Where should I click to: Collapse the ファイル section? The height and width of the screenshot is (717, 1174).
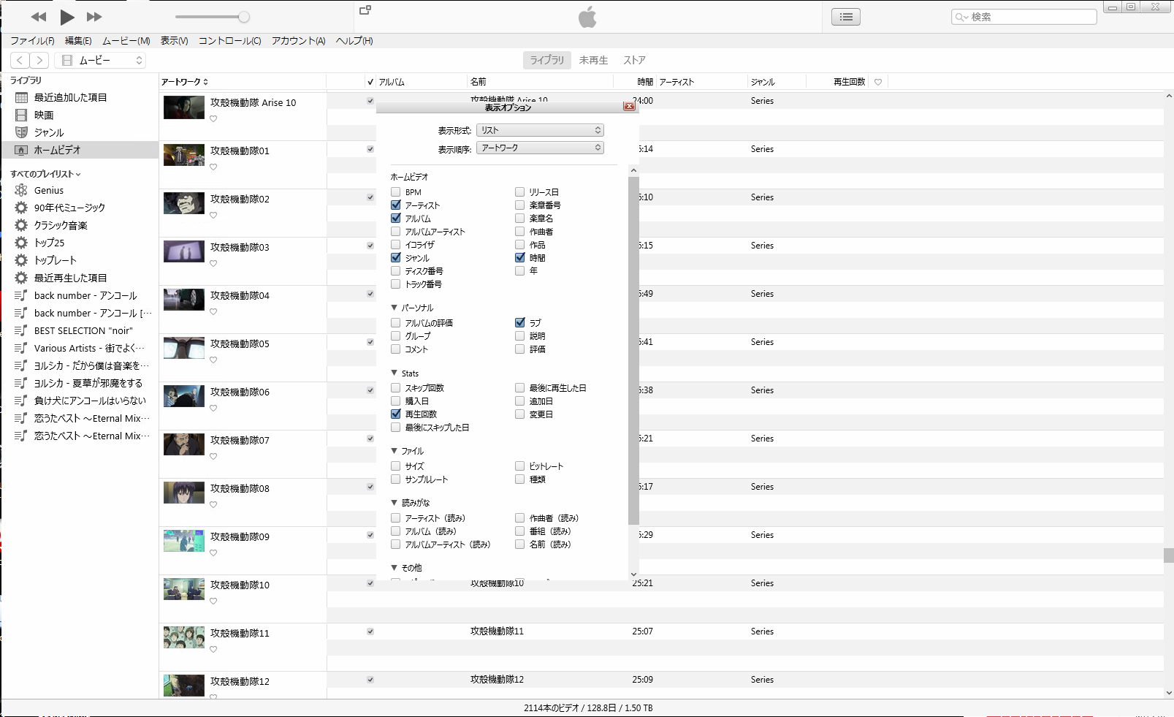pos(394,451)
